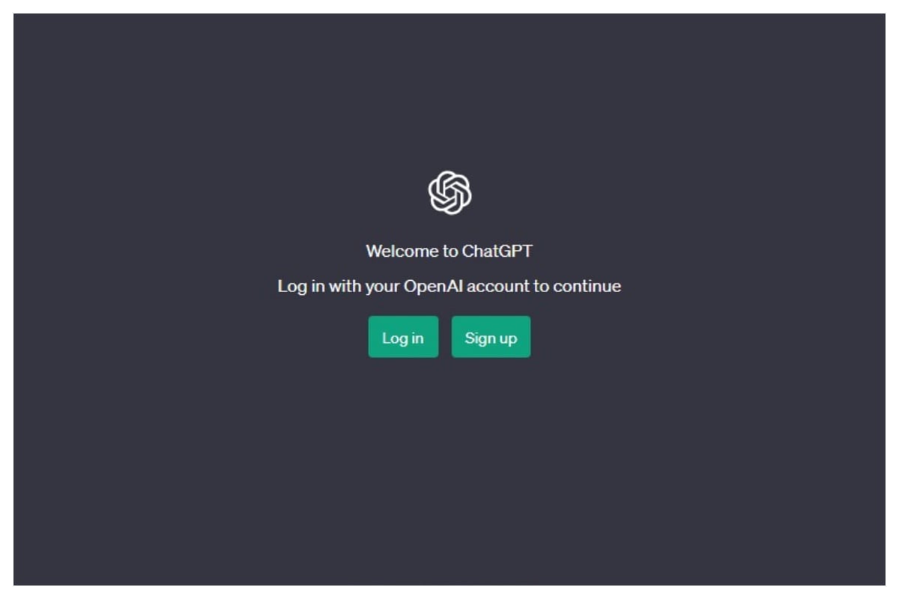
Task: Select the Welcome to ChatGPT heading
Action: pyautogui.click(x=449, y=251)
